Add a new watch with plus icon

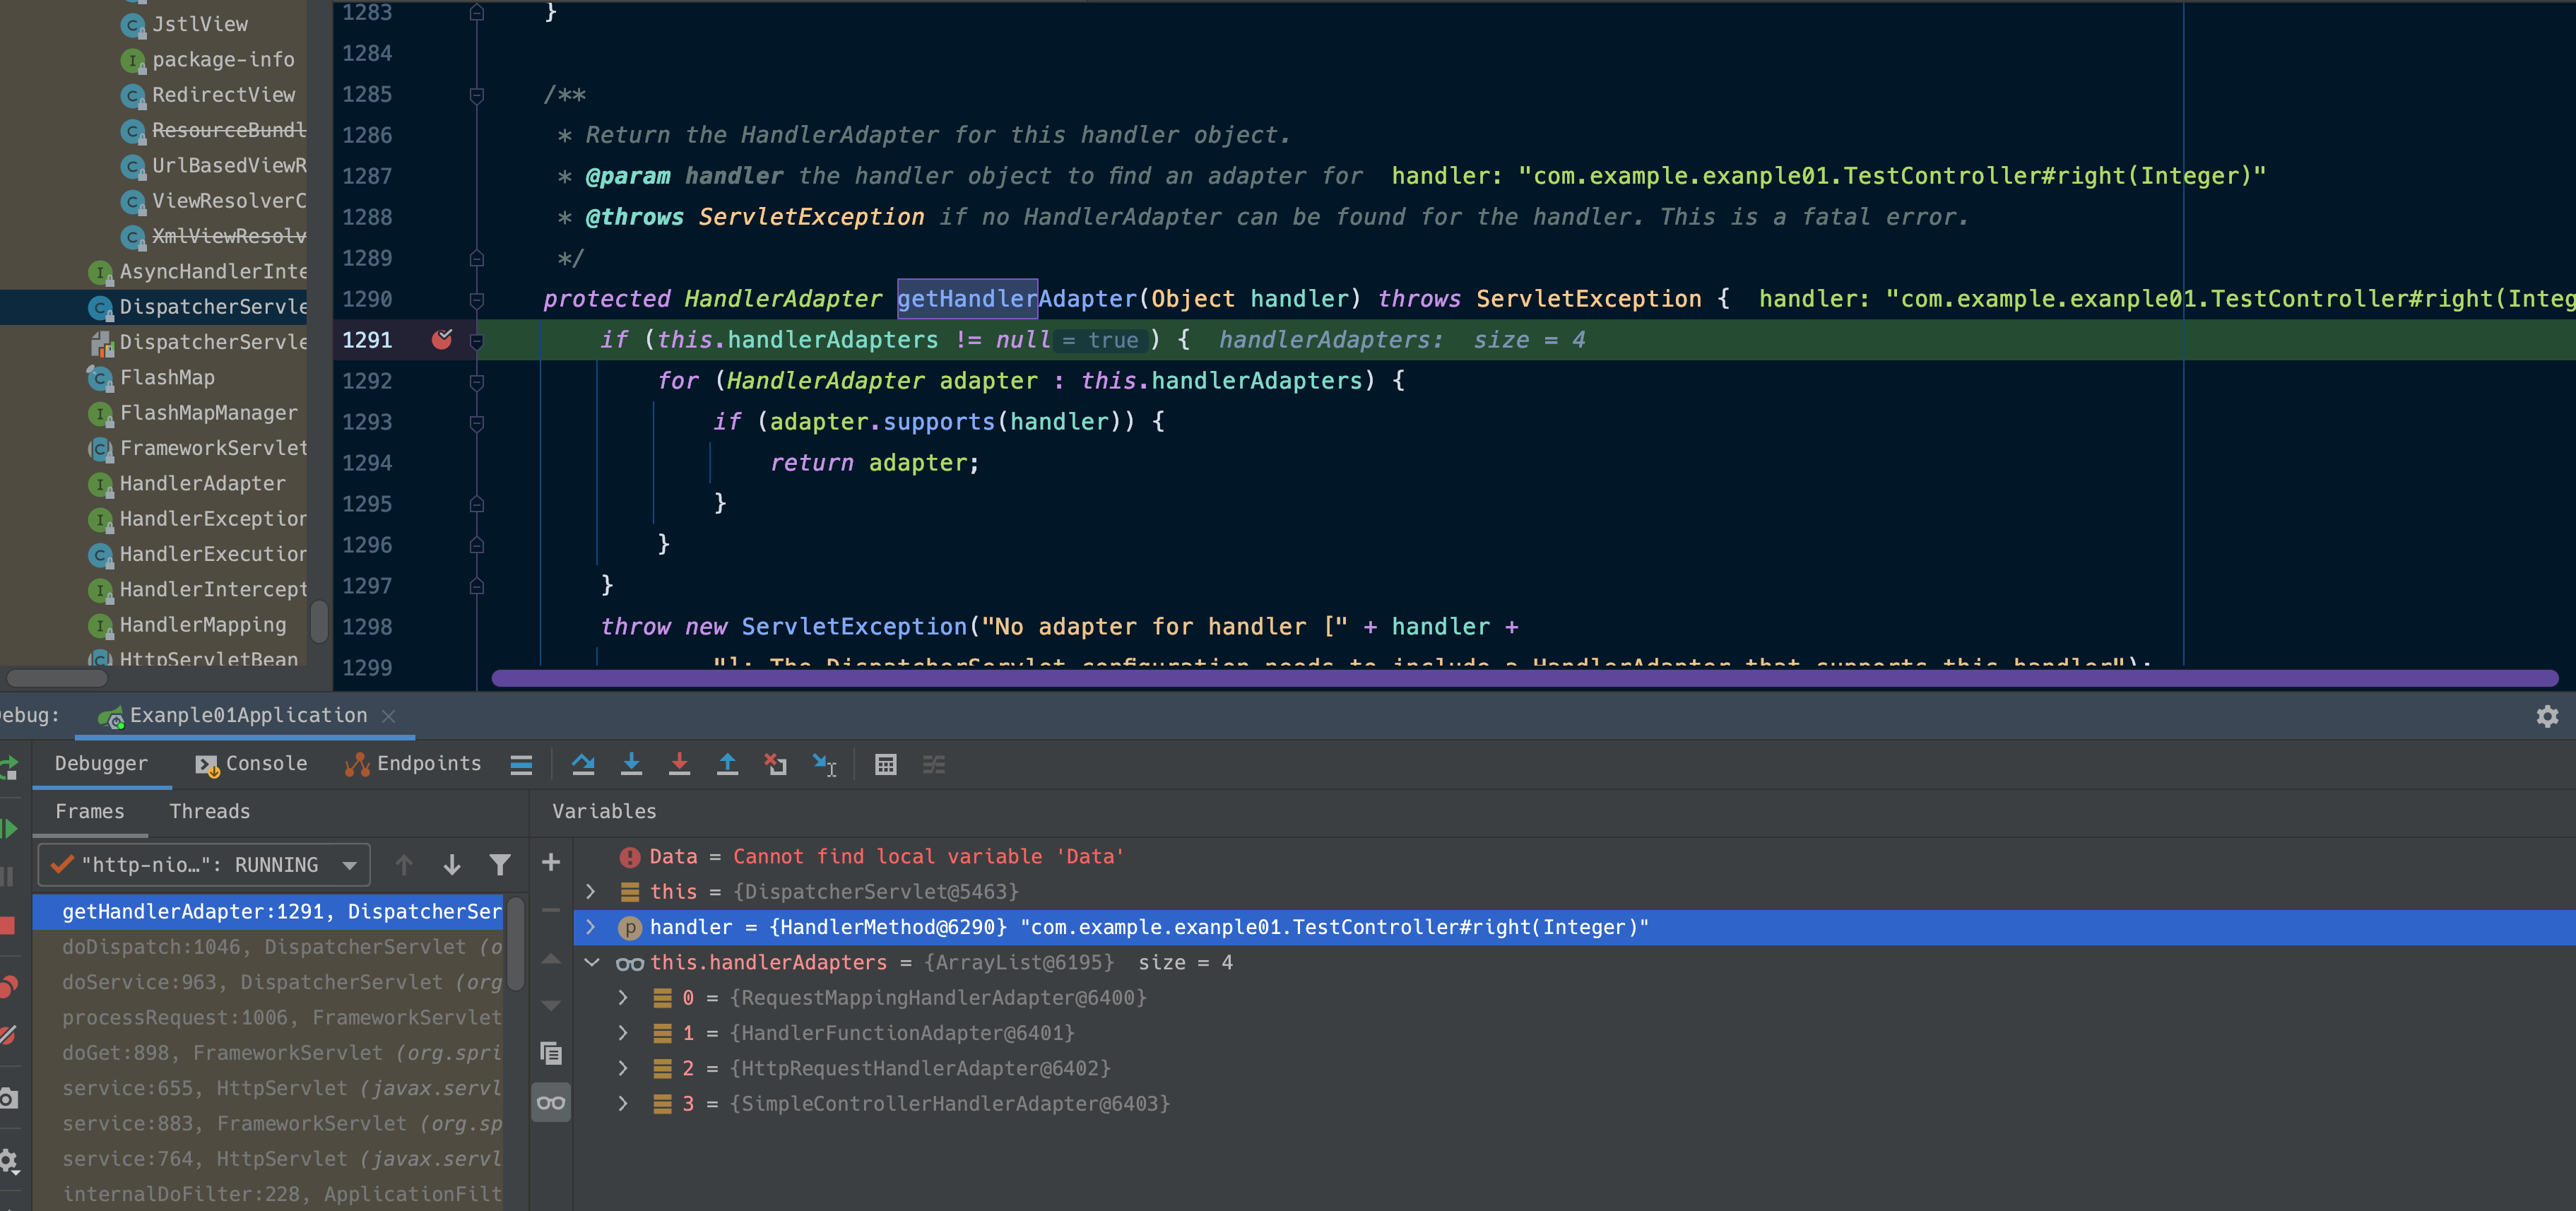[551, 863]
